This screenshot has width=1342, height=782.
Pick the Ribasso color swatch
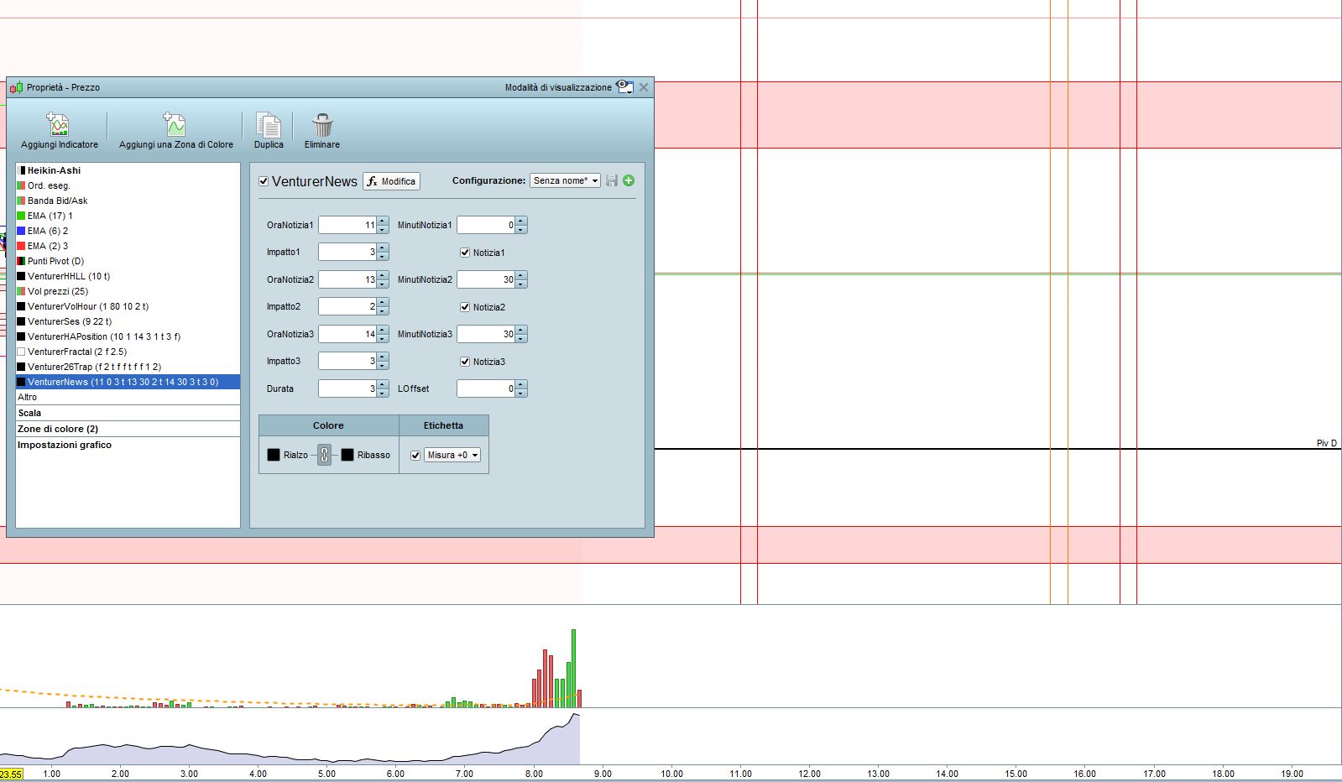pos(347,455)
